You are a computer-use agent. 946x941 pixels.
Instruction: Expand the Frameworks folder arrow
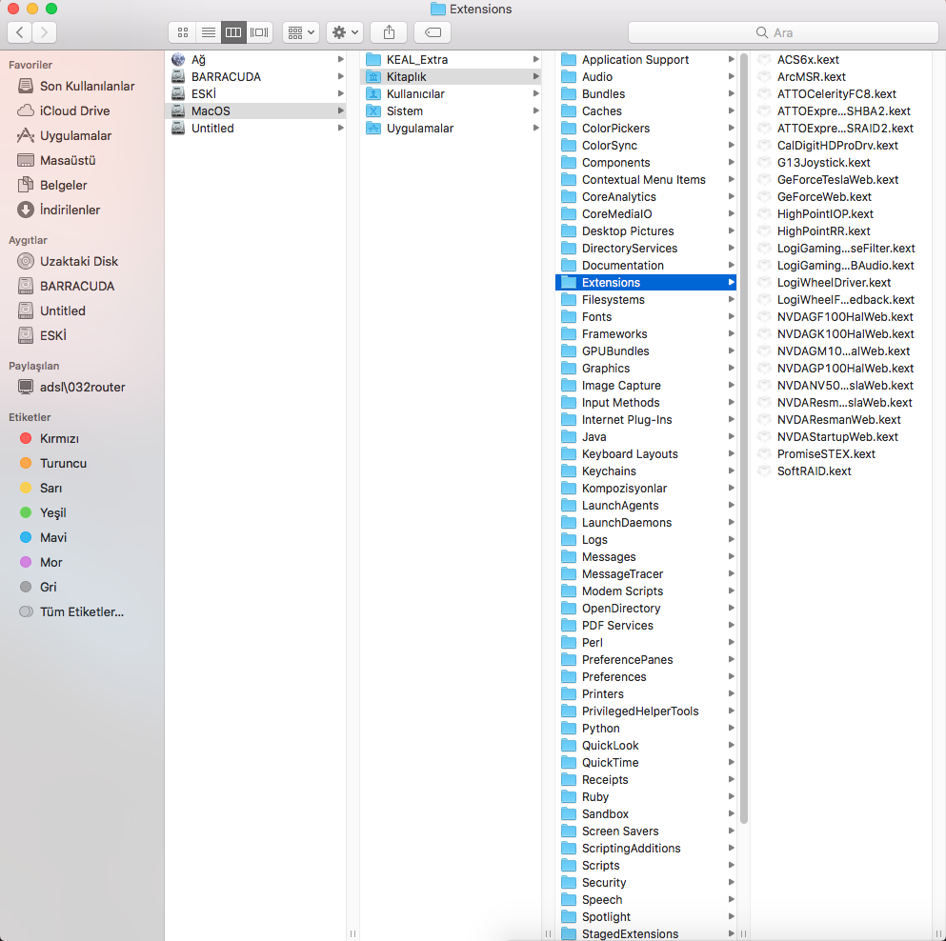pyautogui.click(x=731, y=334)
